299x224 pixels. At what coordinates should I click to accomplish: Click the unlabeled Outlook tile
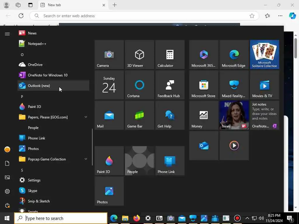click(204, 146)
